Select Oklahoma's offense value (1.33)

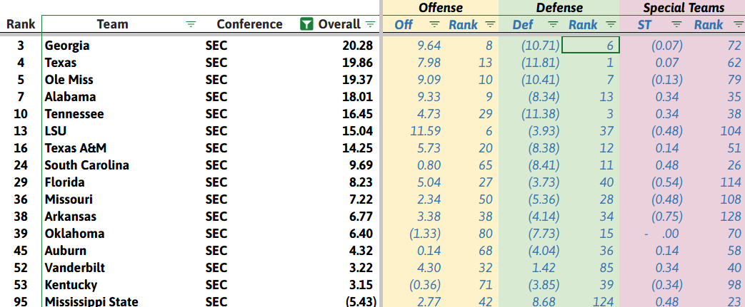424,234
